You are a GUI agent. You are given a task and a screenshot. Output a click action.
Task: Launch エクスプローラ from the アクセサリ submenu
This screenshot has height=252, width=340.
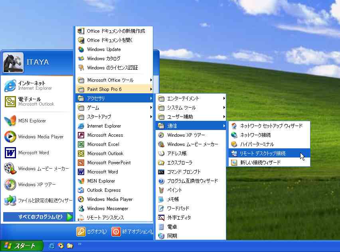pos(191,163)
